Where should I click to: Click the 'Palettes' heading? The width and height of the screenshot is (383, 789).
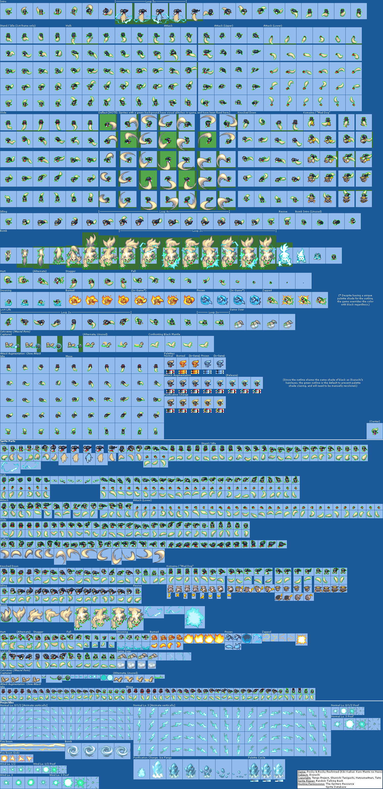(169, 353)
